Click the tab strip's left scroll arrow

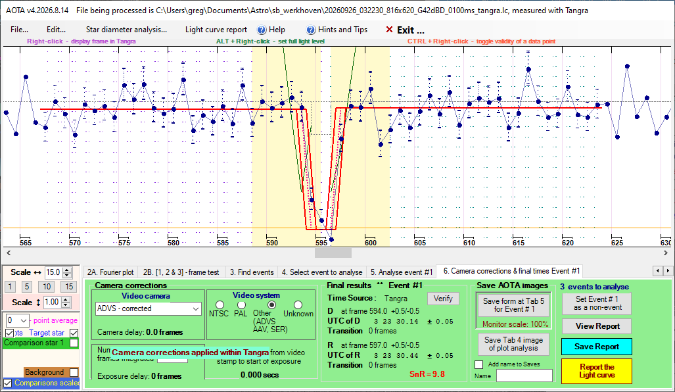pyautogui.click(x=657, y=270)
